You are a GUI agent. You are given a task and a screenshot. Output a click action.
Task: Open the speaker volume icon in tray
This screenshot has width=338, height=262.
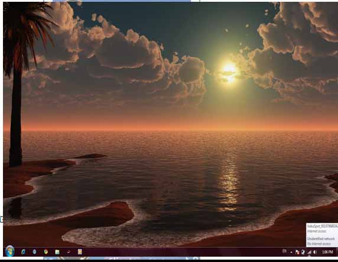click(x=315, y=252)
